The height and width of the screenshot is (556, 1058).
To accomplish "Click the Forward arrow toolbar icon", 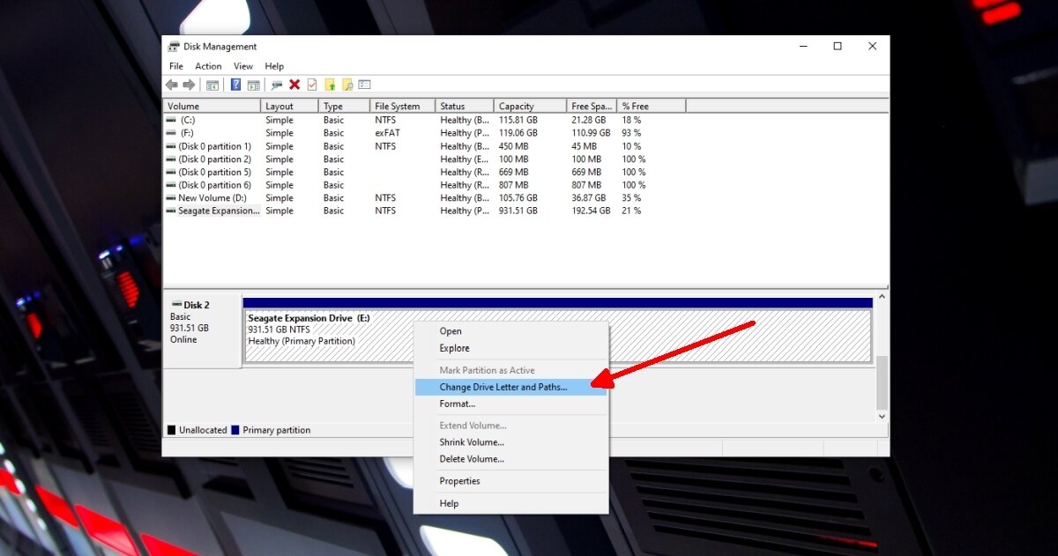I will coord(189,85).
